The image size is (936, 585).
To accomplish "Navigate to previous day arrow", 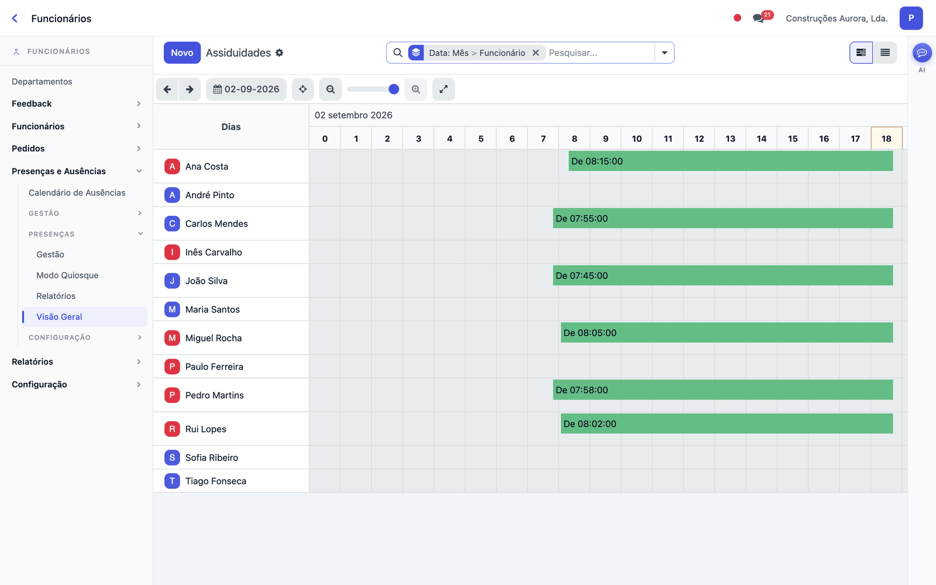I will click(x=167, y=90).
